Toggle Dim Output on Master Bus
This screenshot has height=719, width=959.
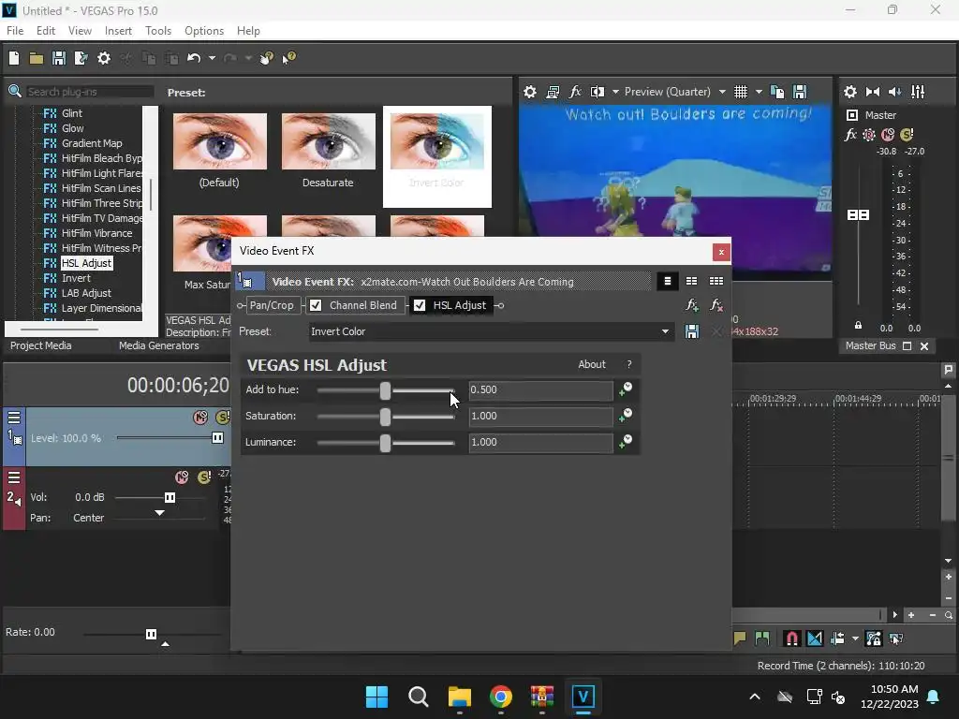894,92
